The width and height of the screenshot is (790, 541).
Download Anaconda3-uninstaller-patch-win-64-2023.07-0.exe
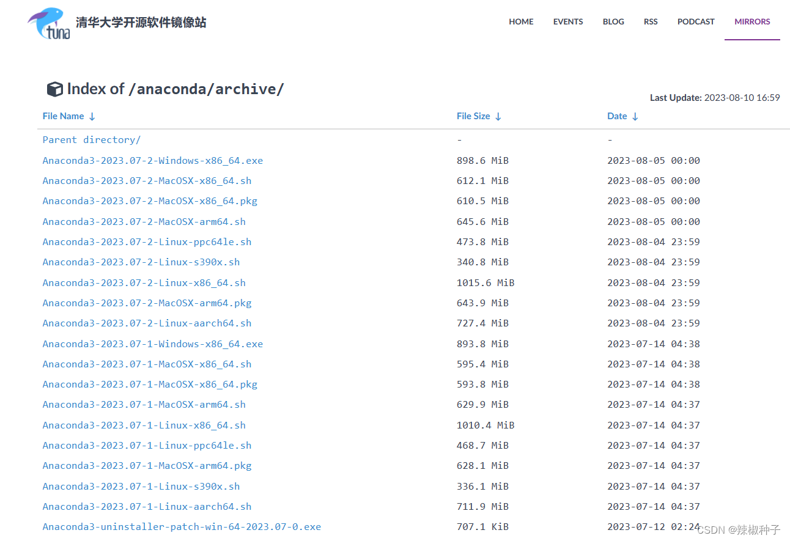pos(182,527)
